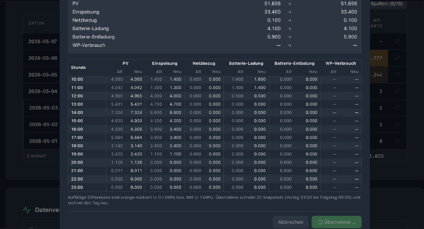Click the Netzbezug column group header
The image size is (424, 229).
[204, 63]
